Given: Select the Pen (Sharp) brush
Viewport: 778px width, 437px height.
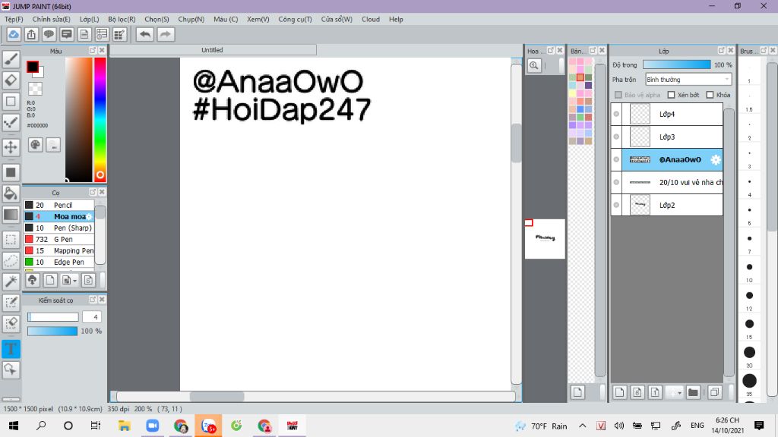Looking at the screenshot, I should coord(59,228).
